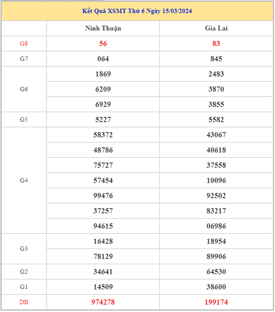Select the G4 number 94615
The image size is (275, 312).
click(x=103, y=226)
